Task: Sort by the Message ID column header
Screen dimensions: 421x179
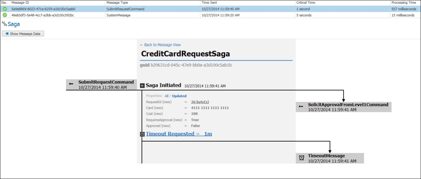Action: [x=57, y=3]
